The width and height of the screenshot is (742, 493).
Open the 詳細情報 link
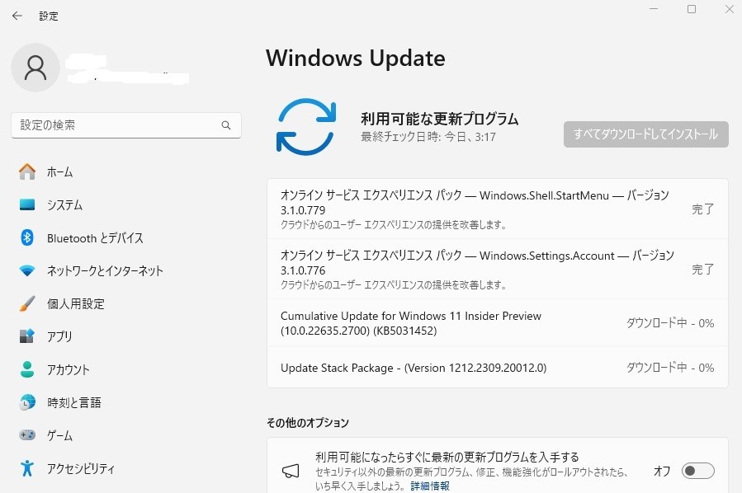click(430, 486)
